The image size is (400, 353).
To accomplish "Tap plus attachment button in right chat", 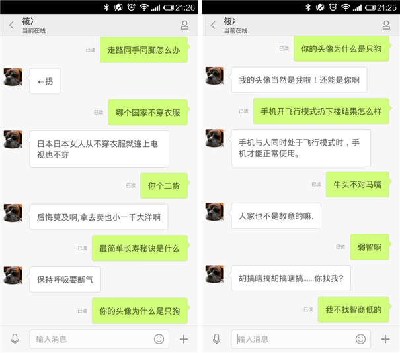I will (x=385, y=339).
